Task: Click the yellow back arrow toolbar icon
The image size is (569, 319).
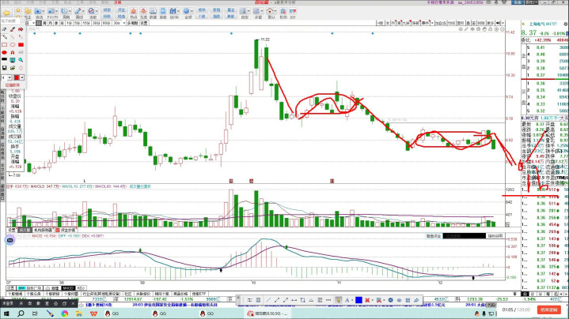Action: click(x=6, y=13)
